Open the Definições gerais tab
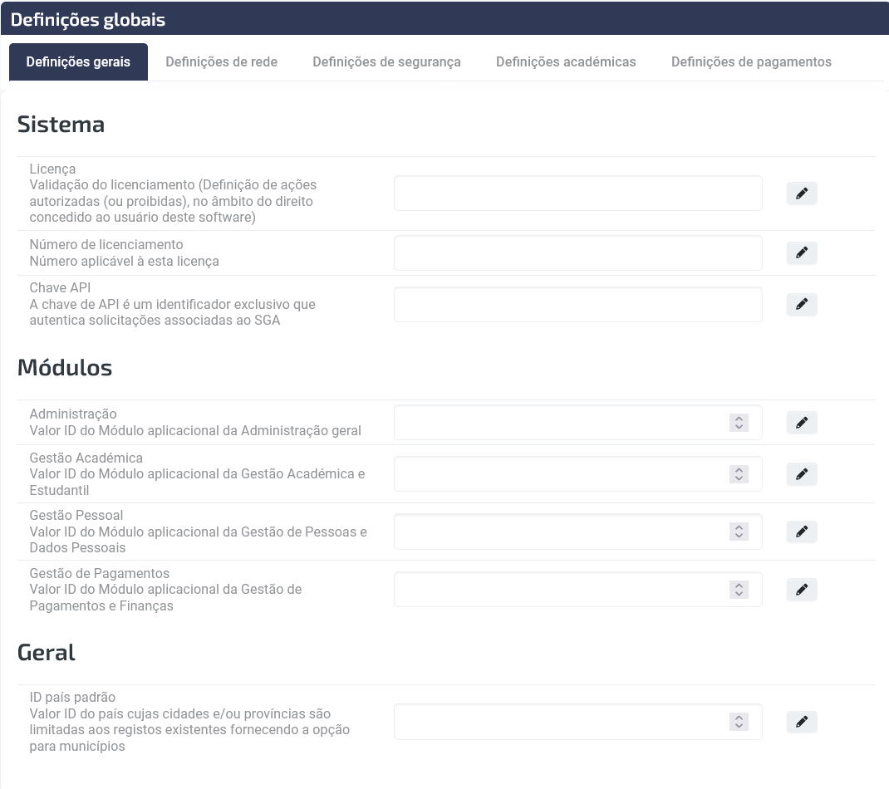 pos(78,61)
